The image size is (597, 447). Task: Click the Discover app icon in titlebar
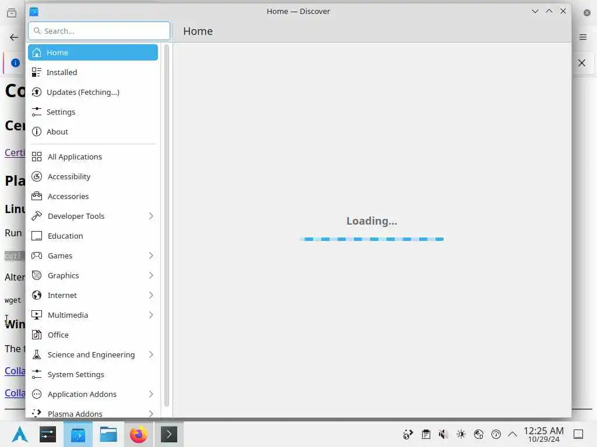tap(34, 12)
